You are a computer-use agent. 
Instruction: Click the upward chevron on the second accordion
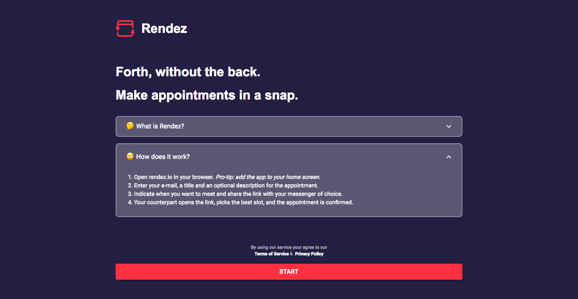tap(449, 157)
